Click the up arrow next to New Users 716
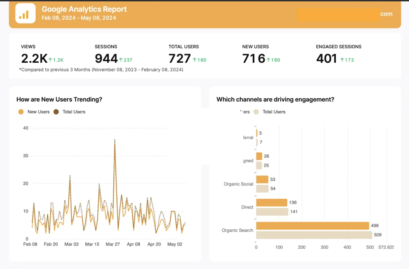The image size is (409, 269). [x=268, y=60]
